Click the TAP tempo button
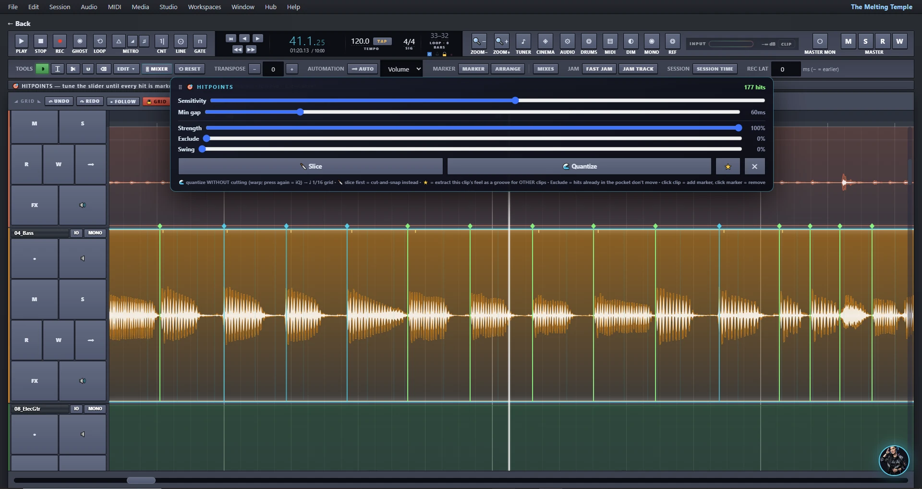 [382, 41]
